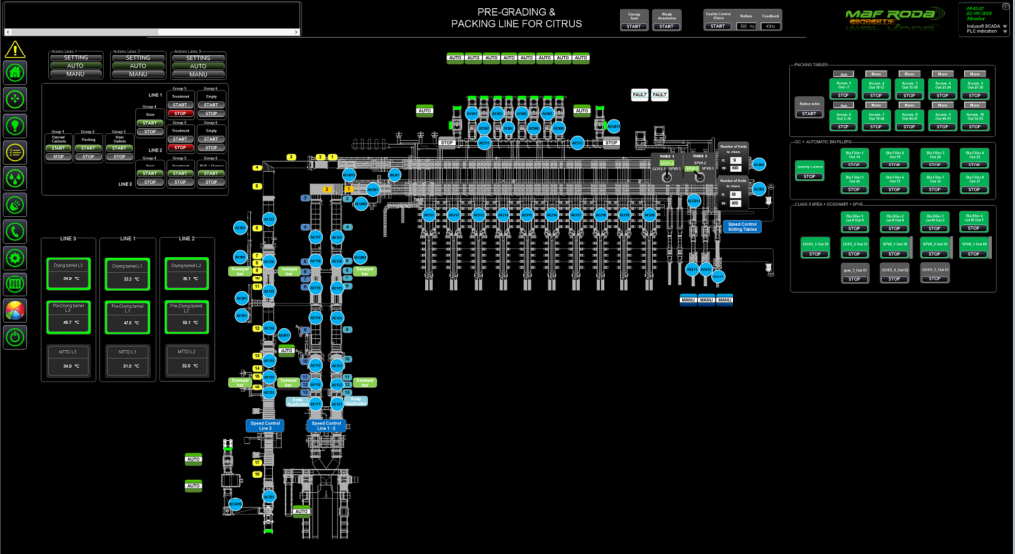Click the lightbulb icon in sidebar
Screen dimensions: 1015x554
pyautogui.click(x=14, y=125)
